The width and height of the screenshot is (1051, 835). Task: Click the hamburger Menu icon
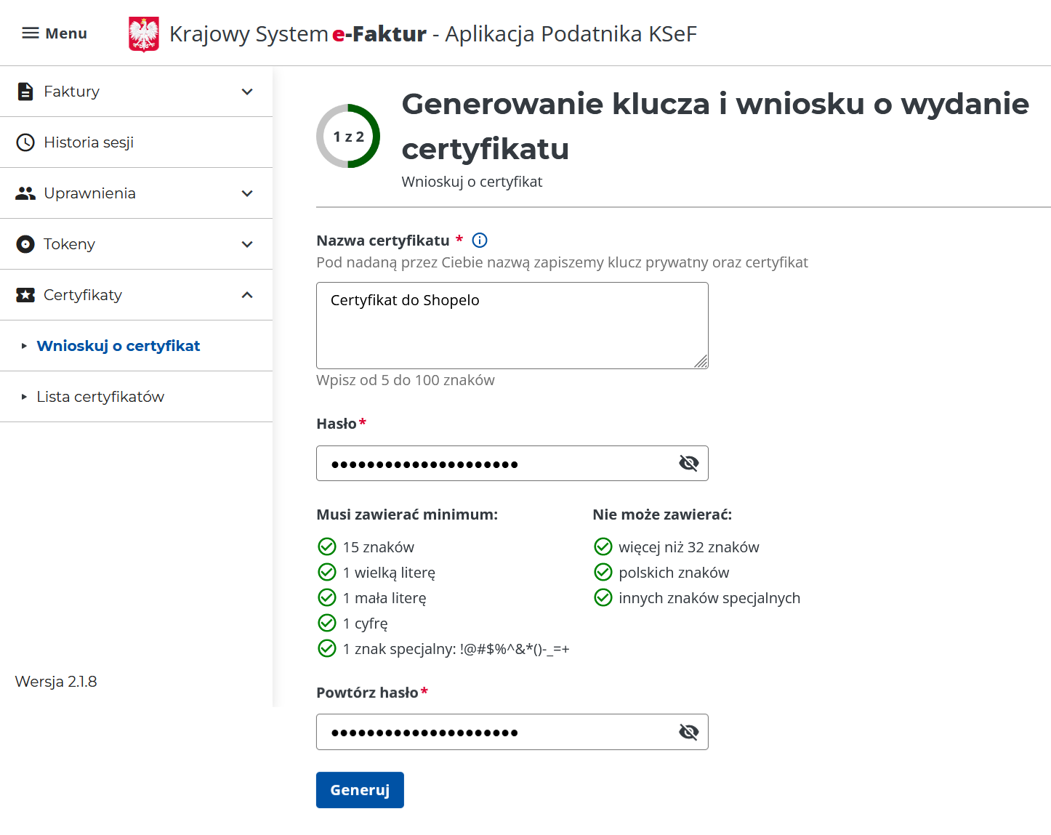pyautogui.click(x=31, y=33)
